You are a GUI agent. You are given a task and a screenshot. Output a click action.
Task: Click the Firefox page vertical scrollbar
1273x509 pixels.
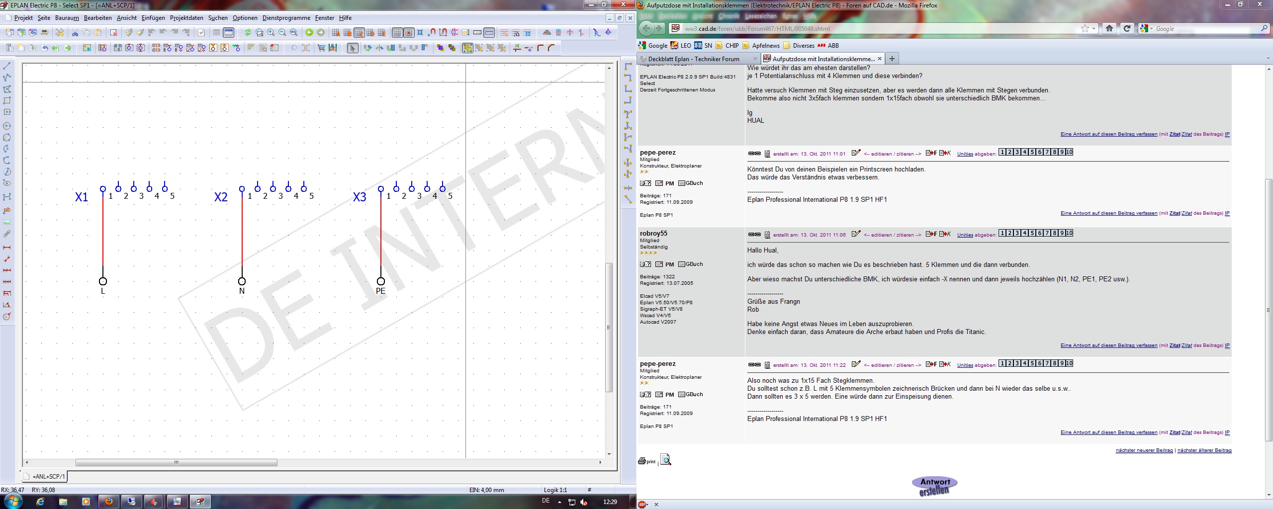coord(1269,310)
